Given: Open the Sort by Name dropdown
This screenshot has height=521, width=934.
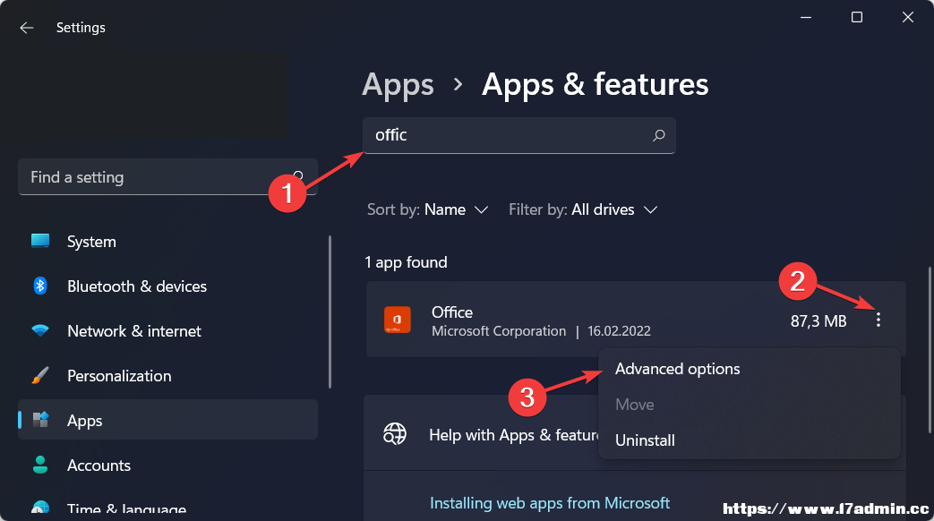Looking at the screenshot, I should tap(428, 209).
